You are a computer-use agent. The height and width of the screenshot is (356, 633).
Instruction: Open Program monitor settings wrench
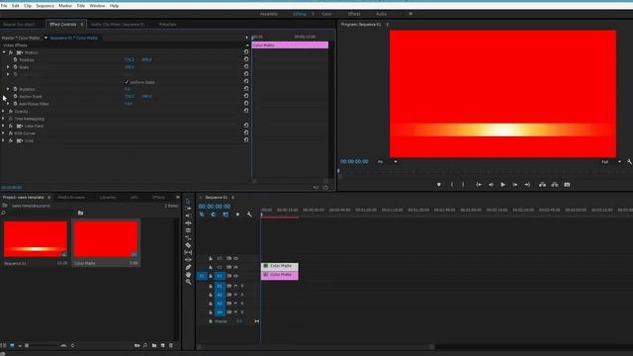pos(629,162)
